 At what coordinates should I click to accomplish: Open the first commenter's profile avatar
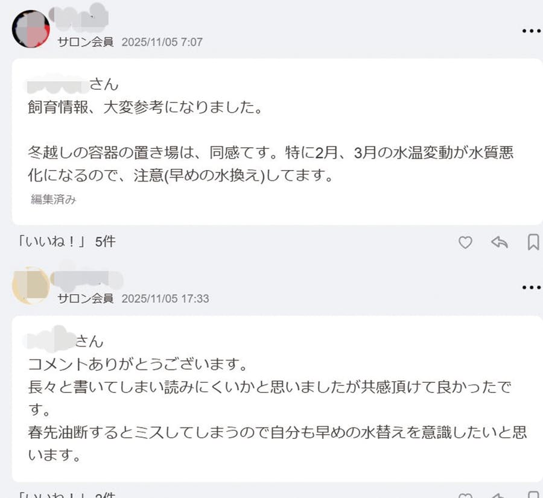click(31, 29)
